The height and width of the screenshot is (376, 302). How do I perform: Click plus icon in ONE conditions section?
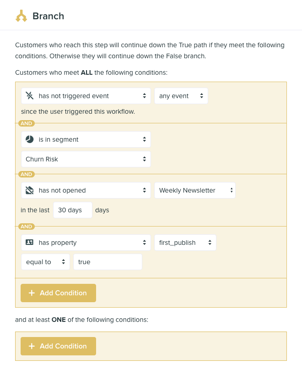tap(32, 346)
